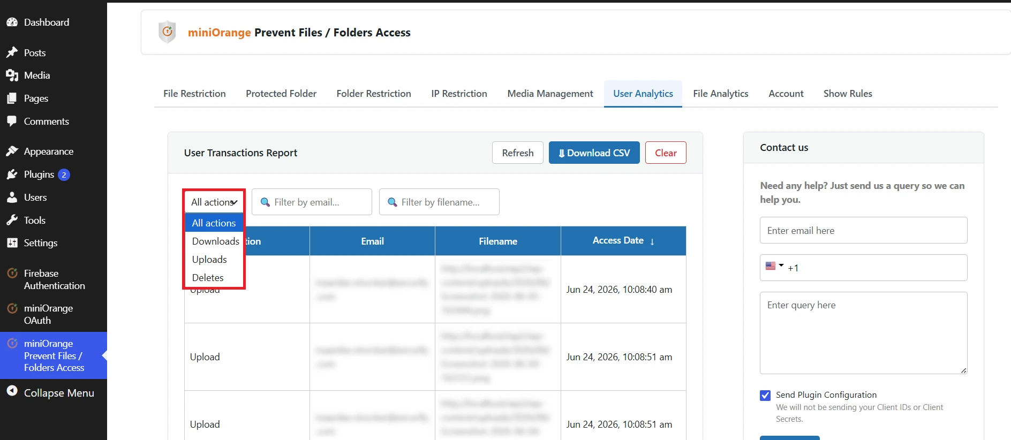The width and height of the screenshot is (1011, 440).
Task: Select the User Analytics tab
Action: click(x=643, y=94)
